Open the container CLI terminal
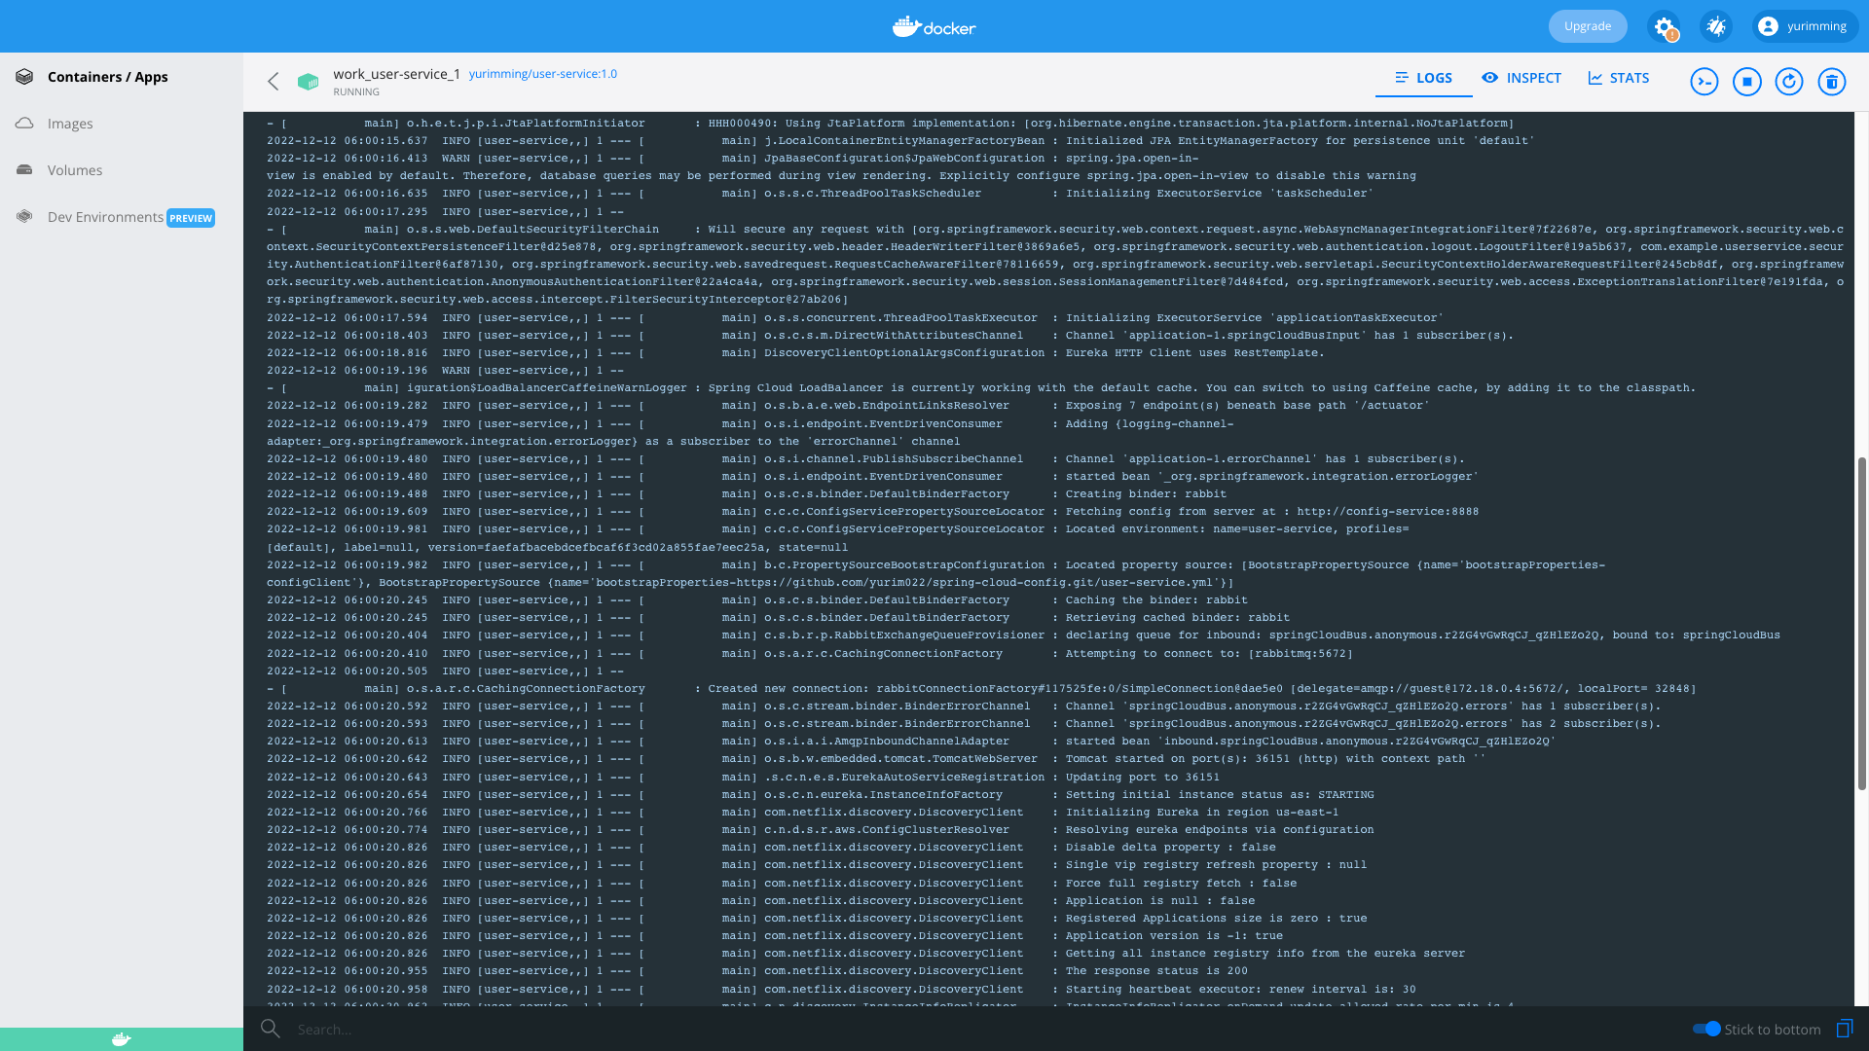Viewport: 1869px width, 1051px height. point(1704,82)
